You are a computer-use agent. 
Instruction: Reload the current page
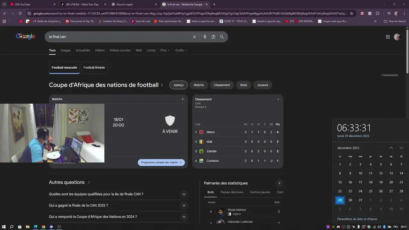[20, 13]
